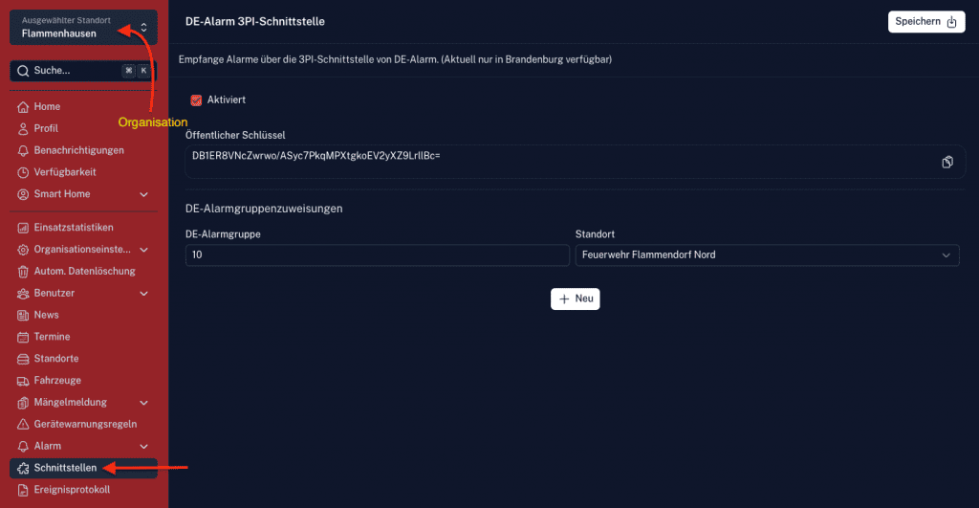Open the News menu item
This screenshot has height=508, width=979.
coord(46,315)
